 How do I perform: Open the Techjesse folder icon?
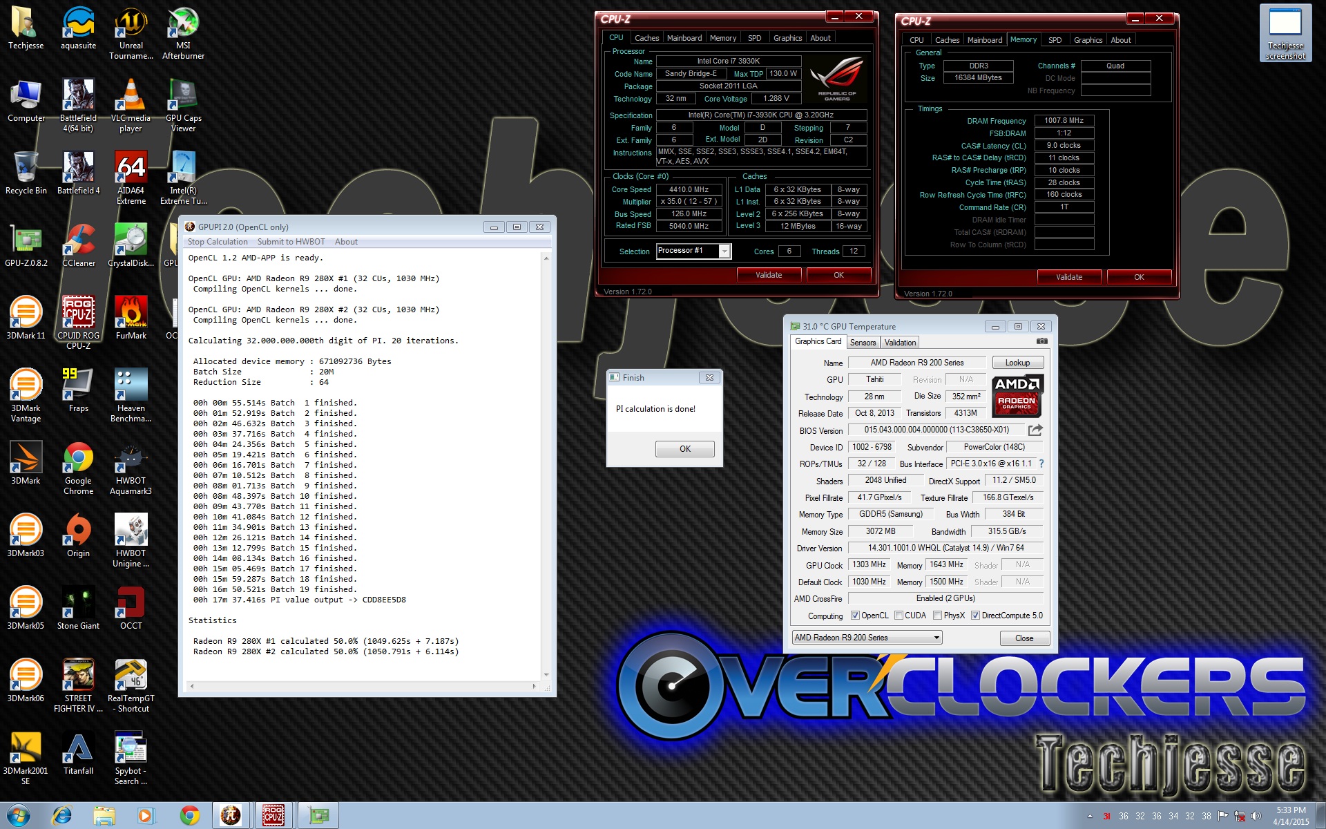(26, 29)
